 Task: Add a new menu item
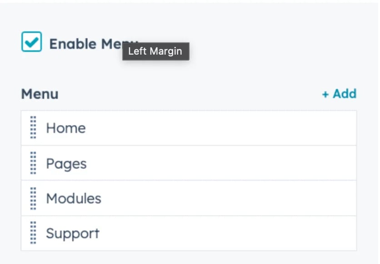click(x=339, y=94)
